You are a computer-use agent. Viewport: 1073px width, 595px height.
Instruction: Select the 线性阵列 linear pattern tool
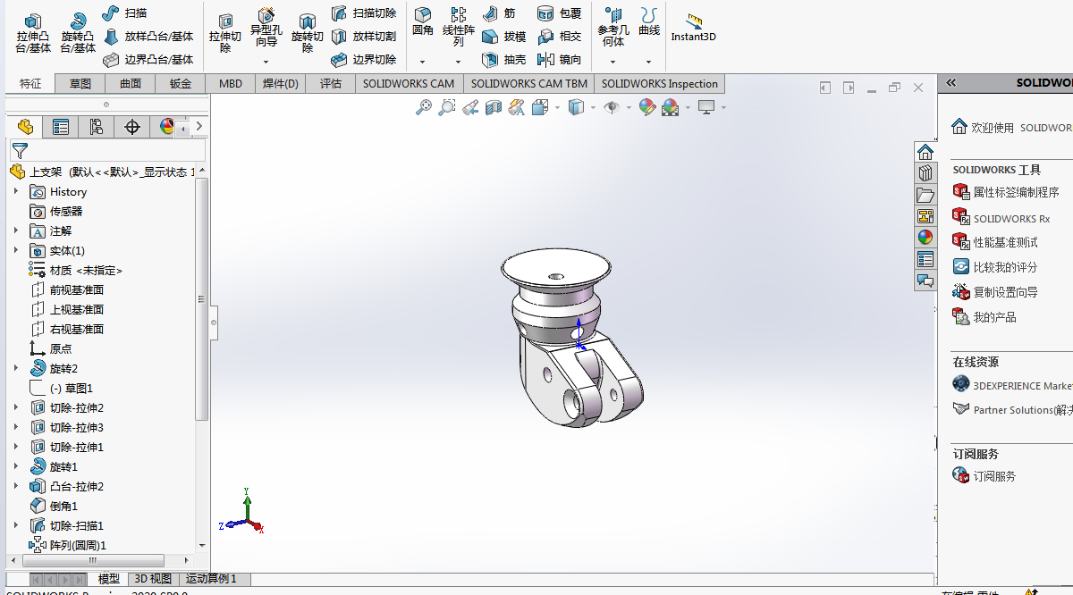tap(459, 27)
